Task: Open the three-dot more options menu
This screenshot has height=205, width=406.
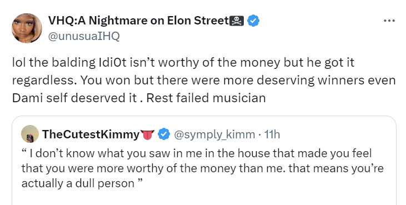Action: click(389, 21)
